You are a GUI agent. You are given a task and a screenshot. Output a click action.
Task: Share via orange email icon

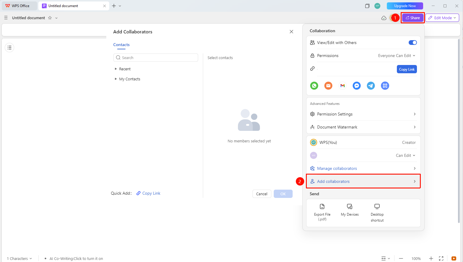(x=328, y=86)
